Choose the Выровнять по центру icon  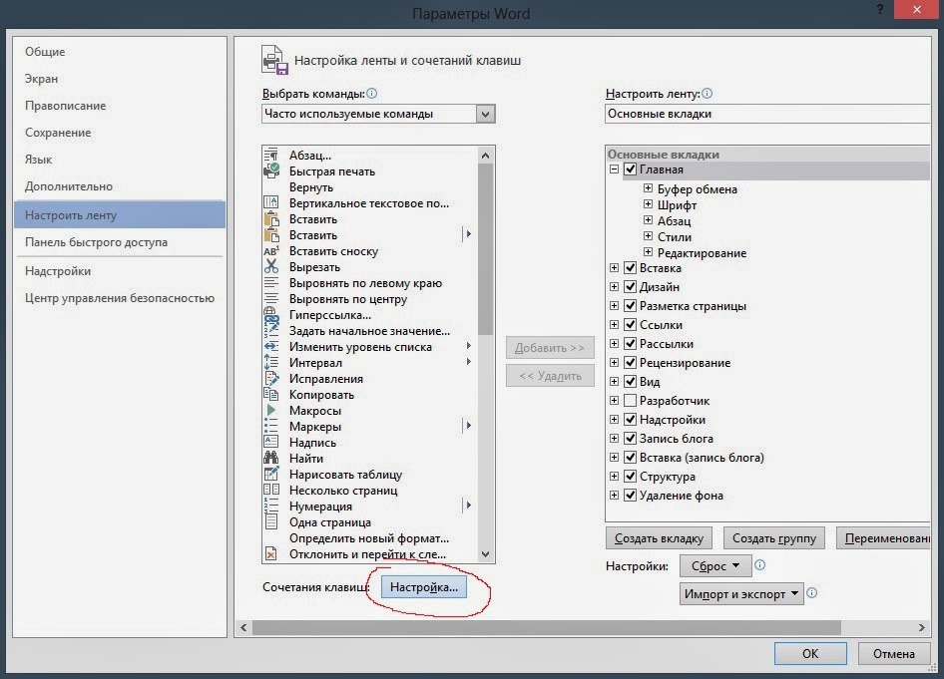(x=271, y=298)
